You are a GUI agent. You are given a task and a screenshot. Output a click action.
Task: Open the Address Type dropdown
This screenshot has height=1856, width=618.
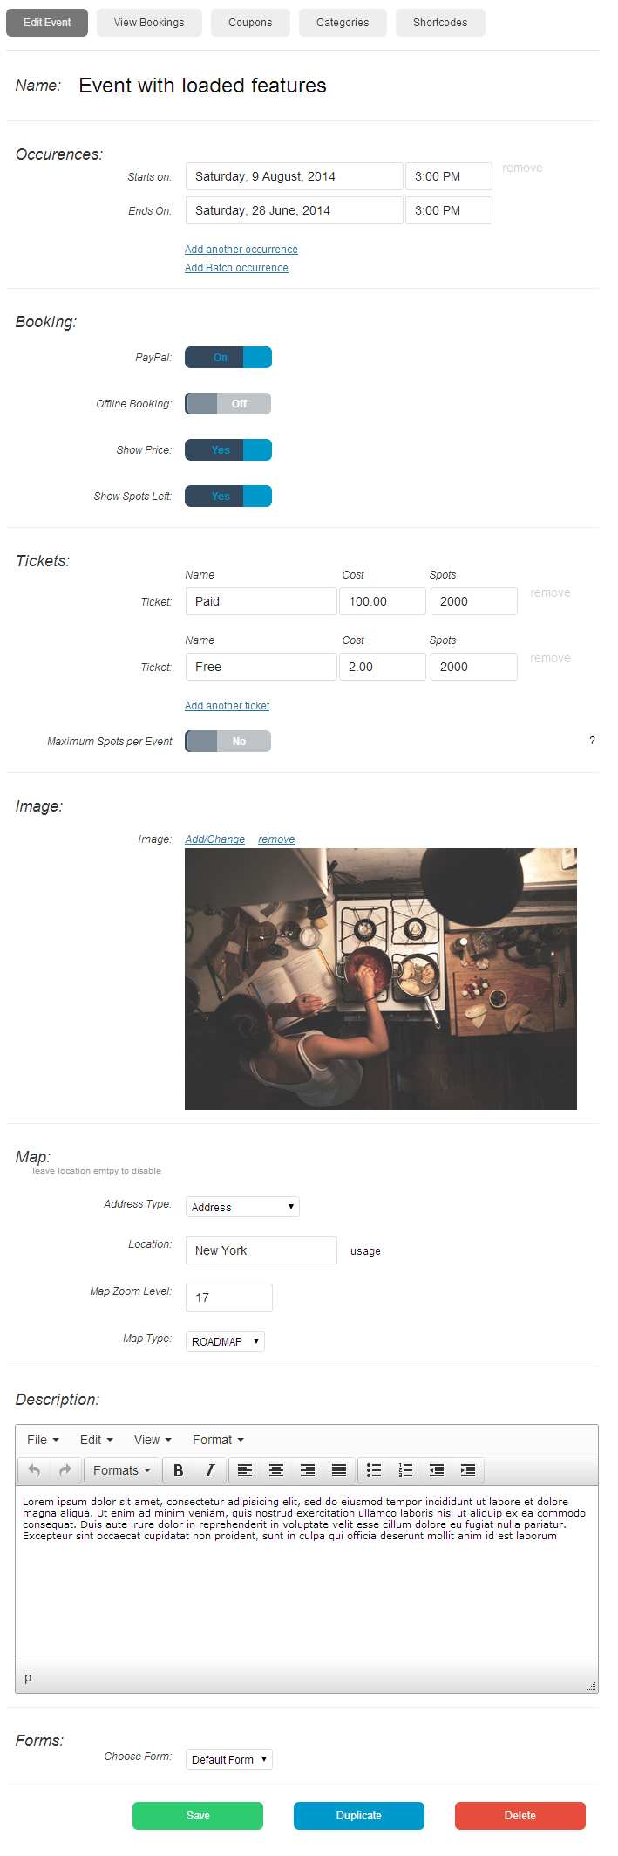point(242,1207)
